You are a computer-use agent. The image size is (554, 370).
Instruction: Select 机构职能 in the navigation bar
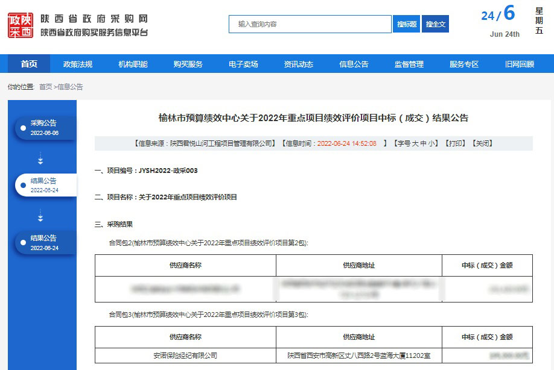point(133,64)
